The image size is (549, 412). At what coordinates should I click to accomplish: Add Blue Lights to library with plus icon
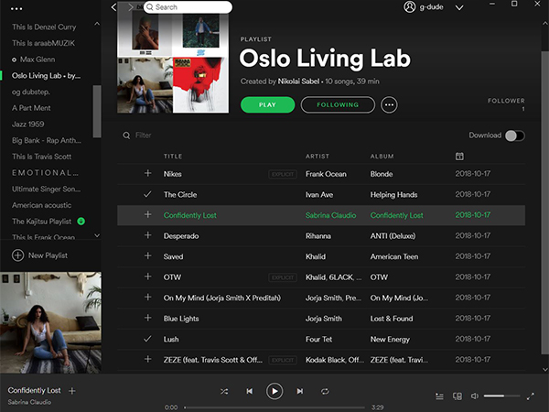pos(147,318)
